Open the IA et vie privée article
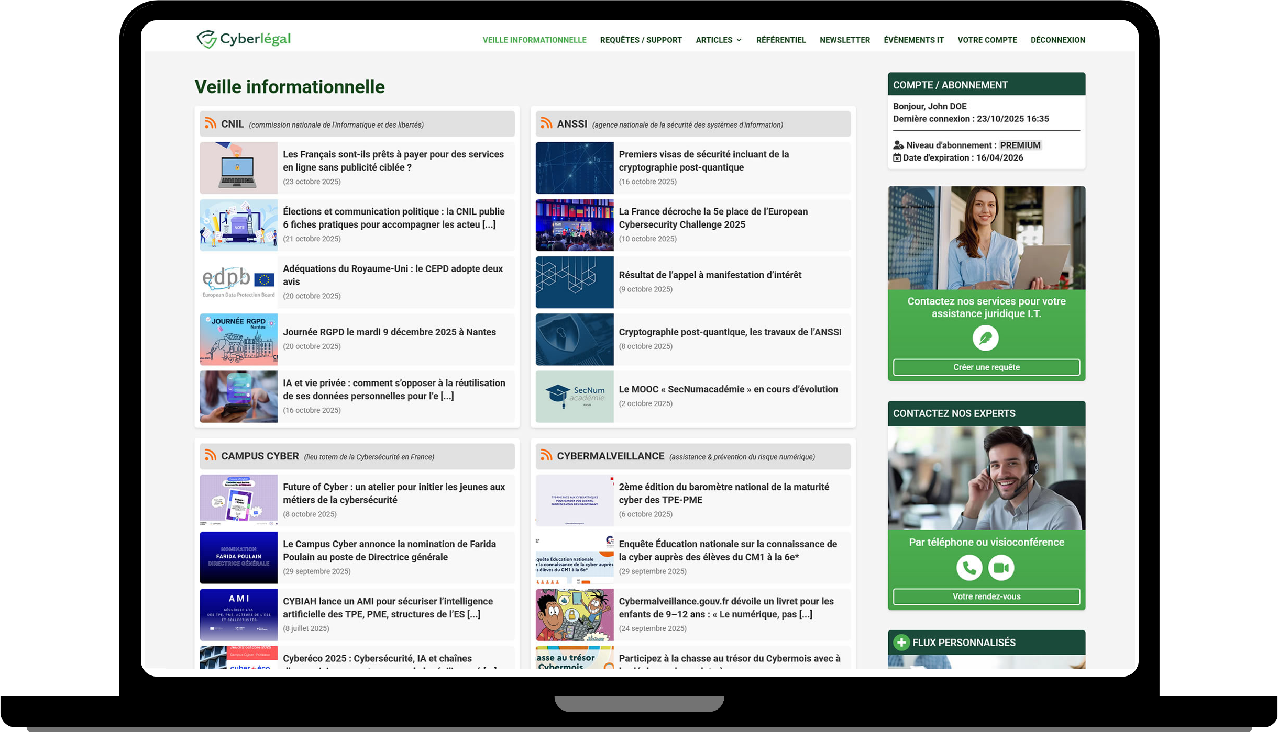 pyautogui.click(x=394, y=390)
